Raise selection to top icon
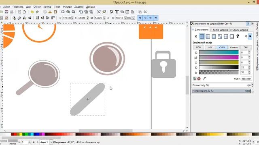 (53, 18)
